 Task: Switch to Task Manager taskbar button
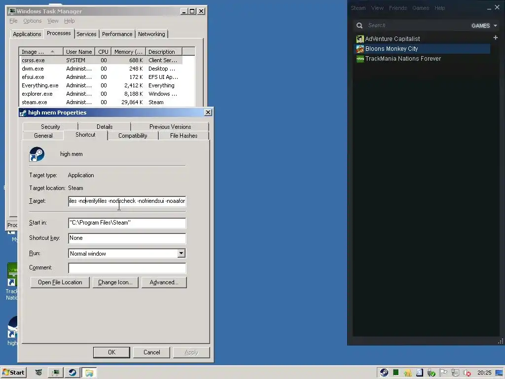coord(55,373)
